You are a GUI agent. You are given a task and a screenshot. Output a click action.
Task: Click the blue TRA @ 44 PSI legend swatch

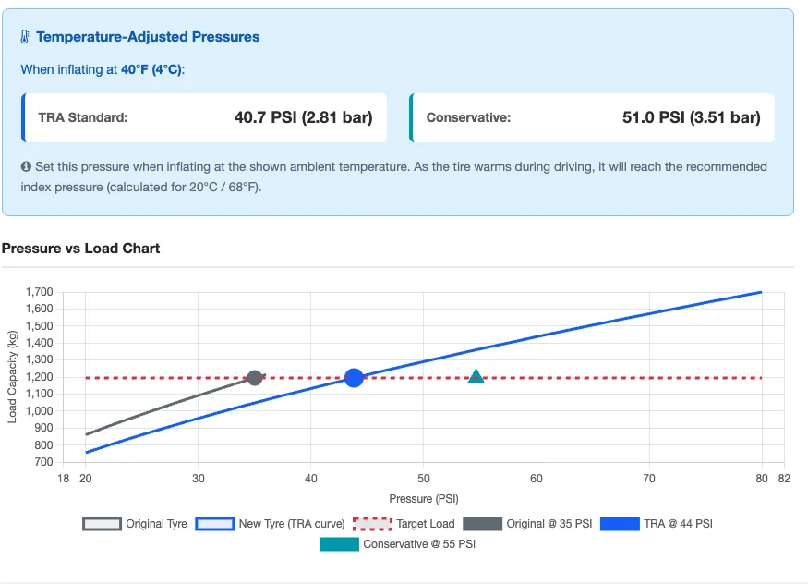point(620,524)
